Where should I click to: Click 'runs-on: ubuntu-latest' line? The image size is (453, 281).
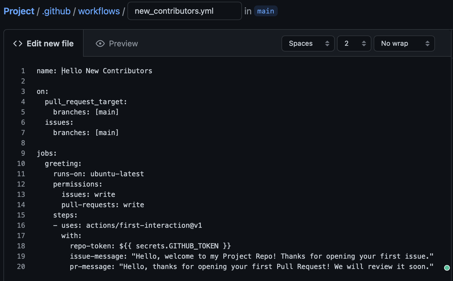(x=99, y=174)
